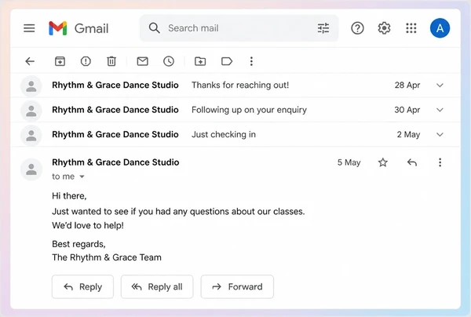Open more options on 5 May message
Screen dimensions: 471x317
click(440, 162)
